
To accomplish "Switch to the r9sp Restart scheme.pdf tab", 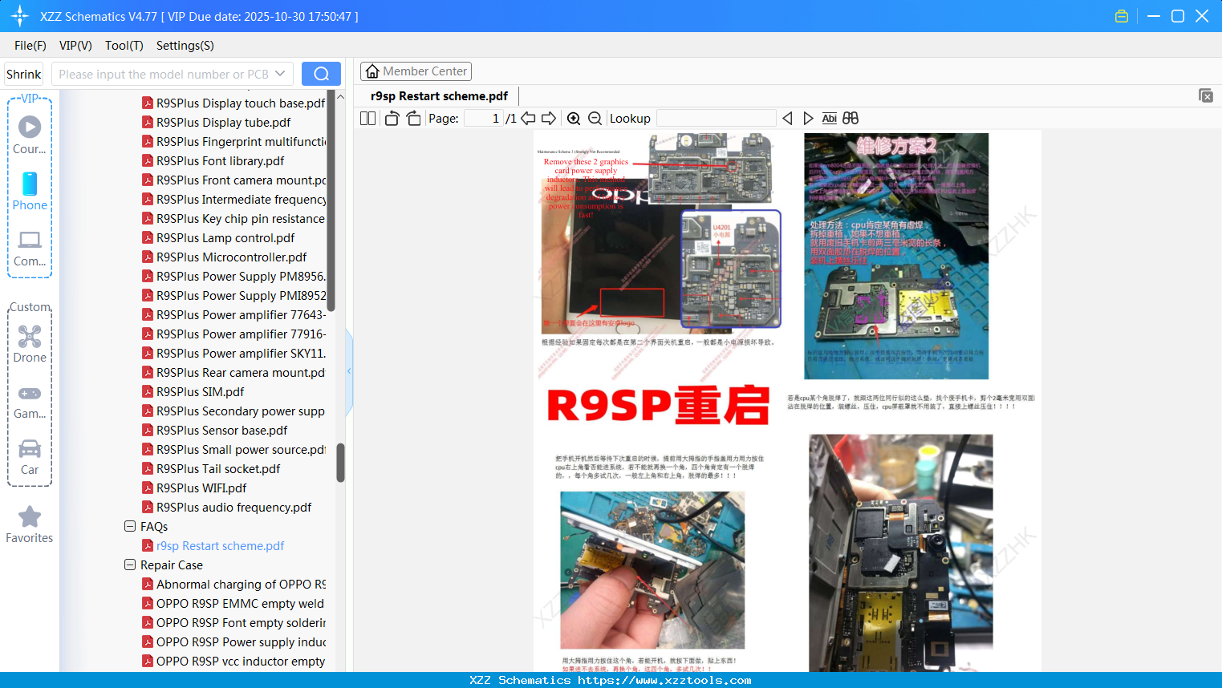I will coord(437,95).
